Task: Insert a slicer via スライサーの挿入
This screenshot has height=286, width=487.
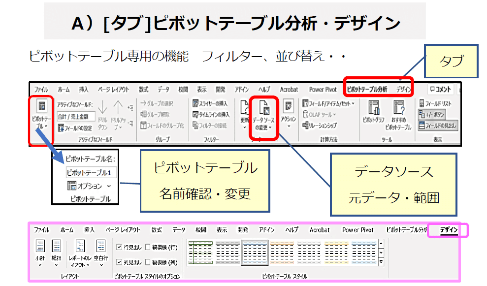Action: click(210, 103)
